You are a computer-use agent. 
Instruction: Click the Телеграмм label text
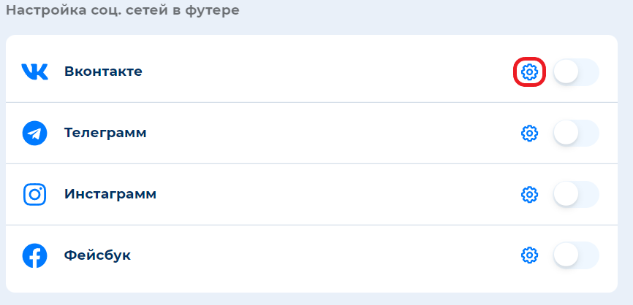105,134
